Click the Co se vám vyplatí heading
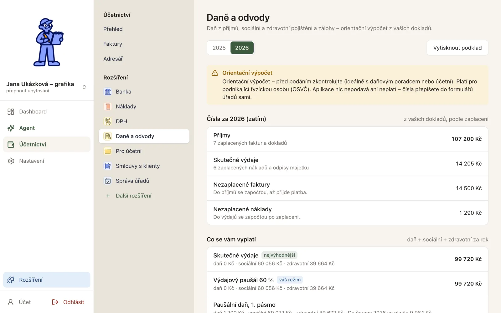The width and height of the screenshot is (501, 313). click(231, 239)
